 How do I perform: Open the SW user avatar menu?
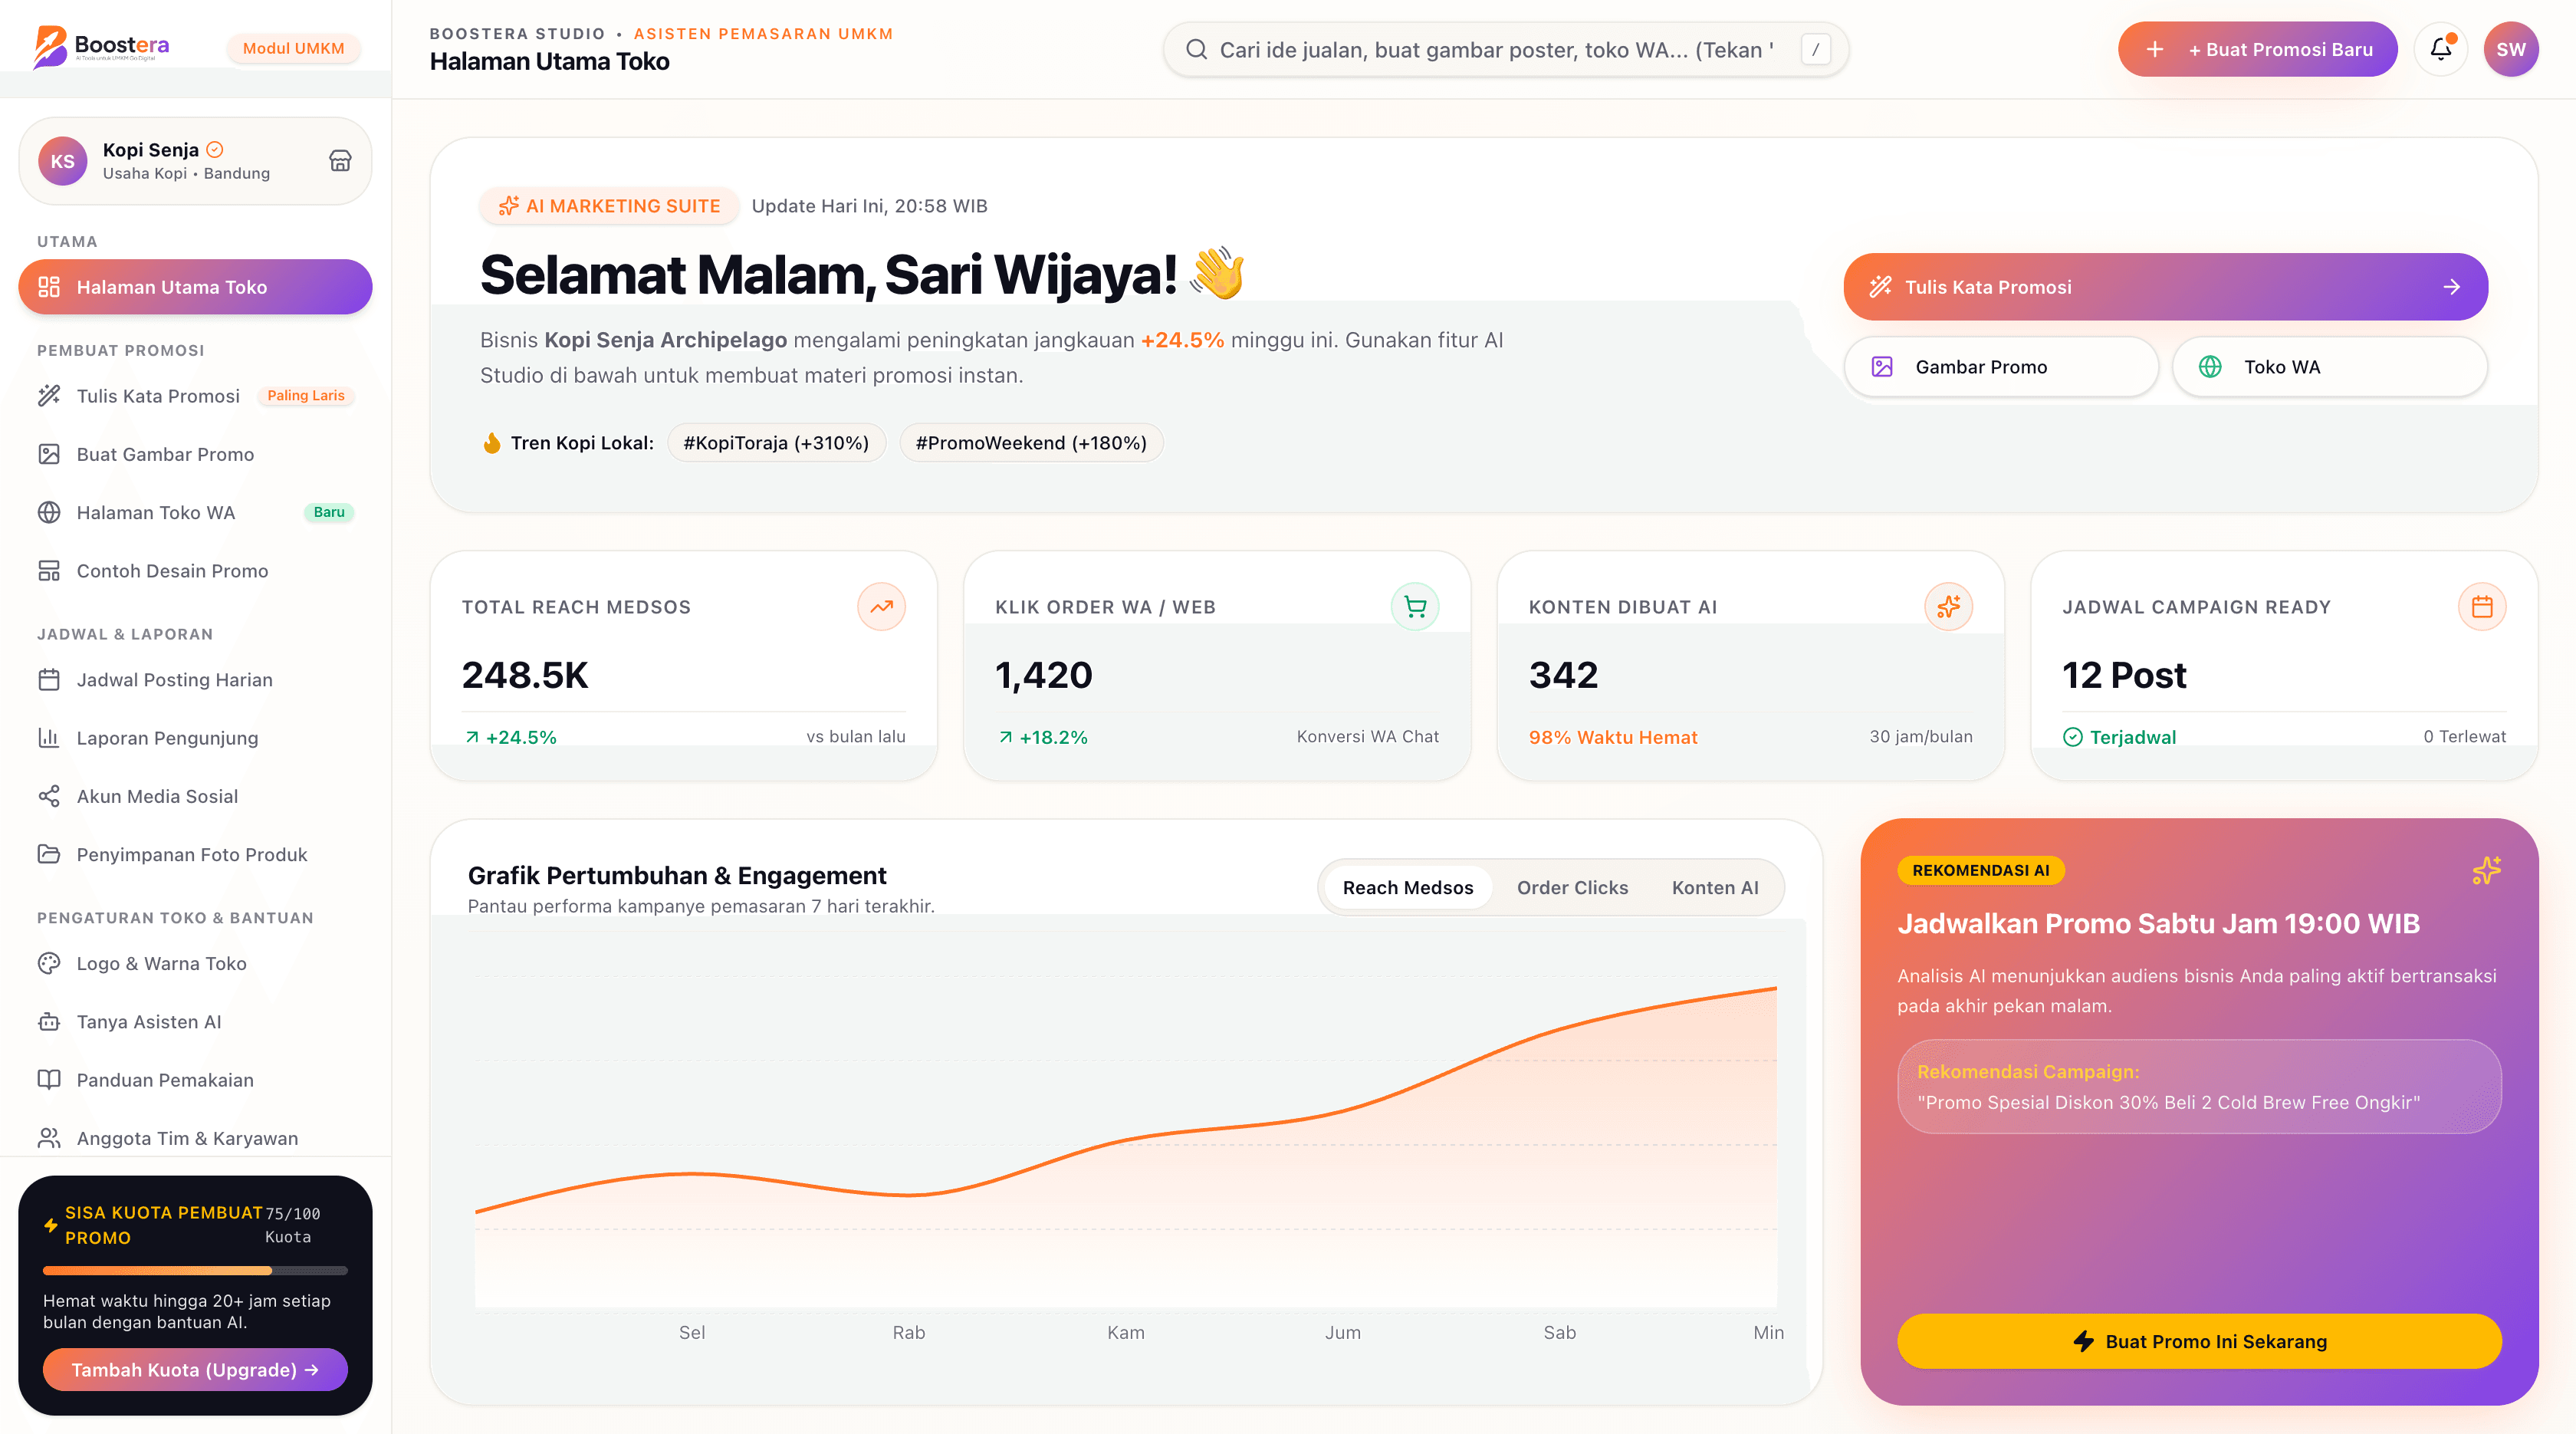2511,49
